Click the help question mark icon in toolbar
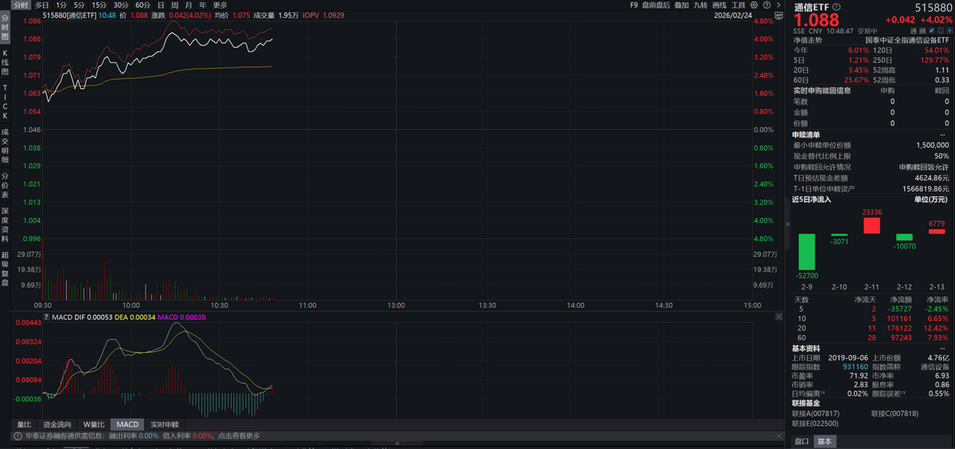Image resolution: width=955 pixels, height=449 pixels. pos(767,5)
